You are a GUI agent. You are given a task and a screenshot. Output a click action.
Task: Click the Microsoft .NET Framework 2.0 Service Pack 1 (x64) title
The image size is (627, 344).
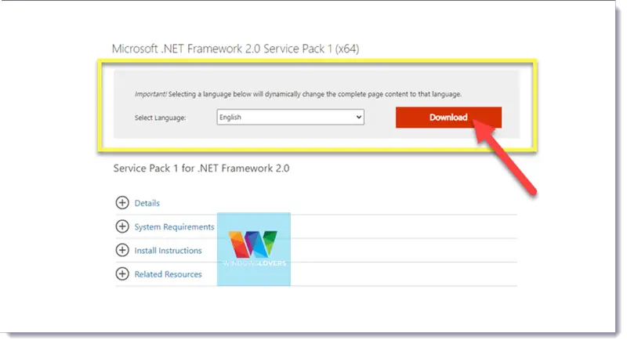point(236,49)
